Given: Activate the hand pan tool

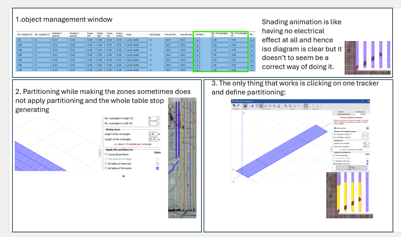Looking at the screenshot, I should pyautogui.click(x=252, y=106).
